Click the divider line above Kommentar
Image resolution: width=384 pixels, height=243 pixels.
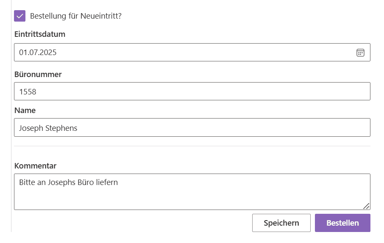pyautogui.click(x=192, y=146)
